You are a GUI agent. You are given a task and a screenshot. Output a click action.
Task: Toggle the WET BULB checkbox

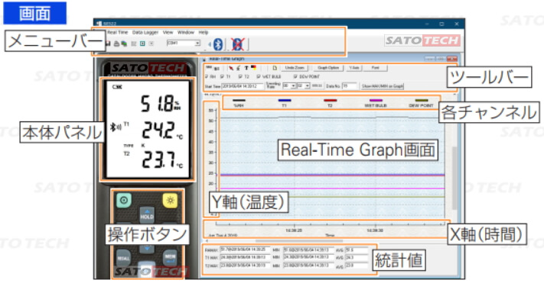[259, 76]
